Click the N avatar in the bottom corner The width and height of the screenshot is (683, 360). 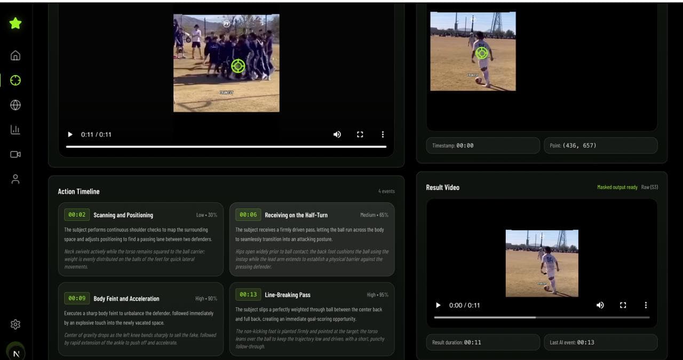point(16,353)
